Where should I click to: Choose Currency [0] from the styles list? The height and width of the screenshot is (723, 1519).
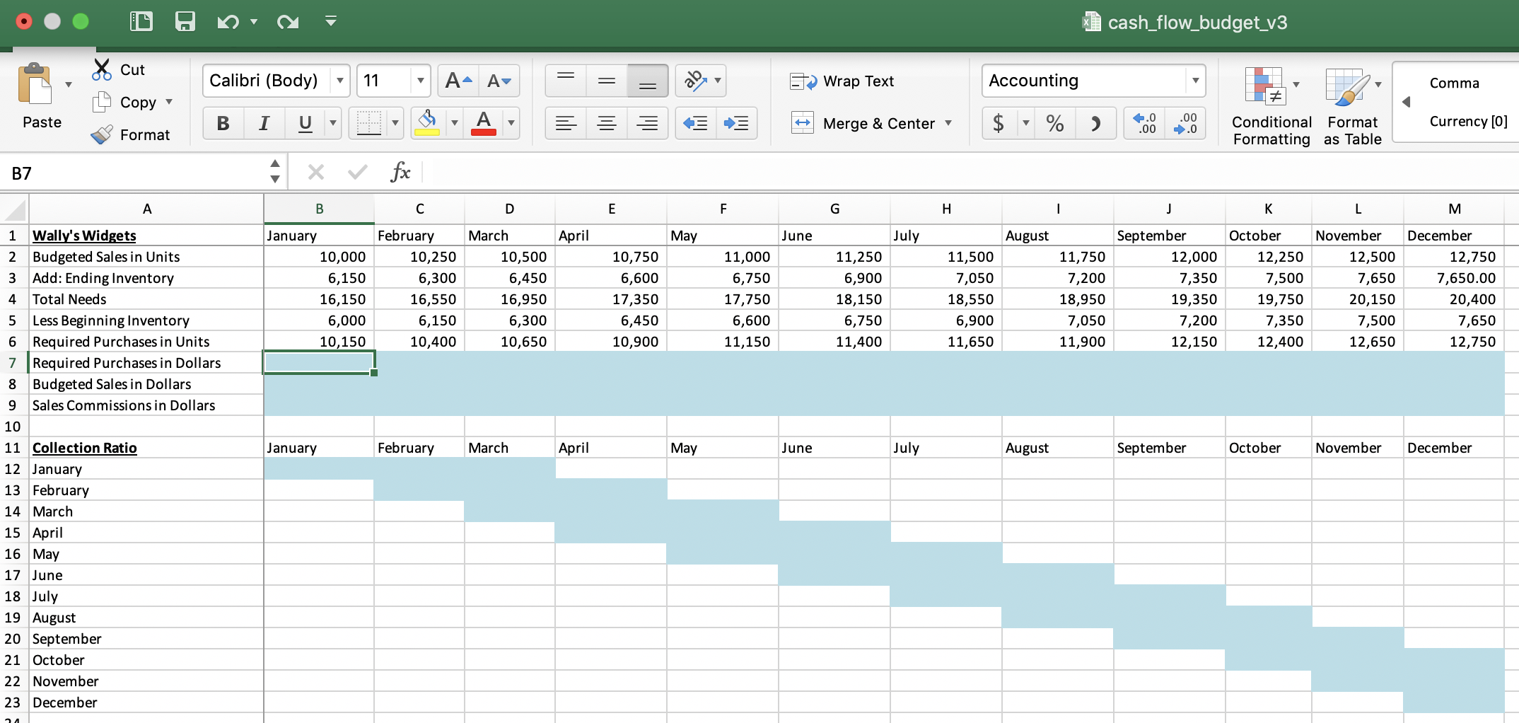[x=1467, y=121]
